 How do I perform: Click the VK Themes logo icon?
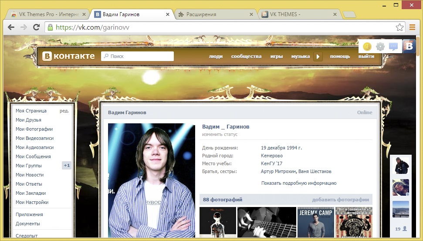409,46
